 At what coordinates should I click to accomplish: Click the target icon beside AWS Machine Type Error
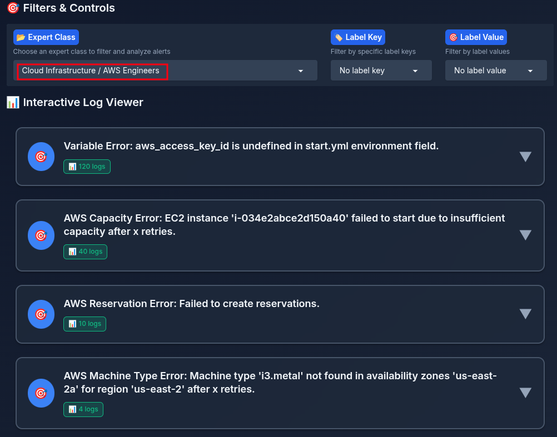[41, 393]
